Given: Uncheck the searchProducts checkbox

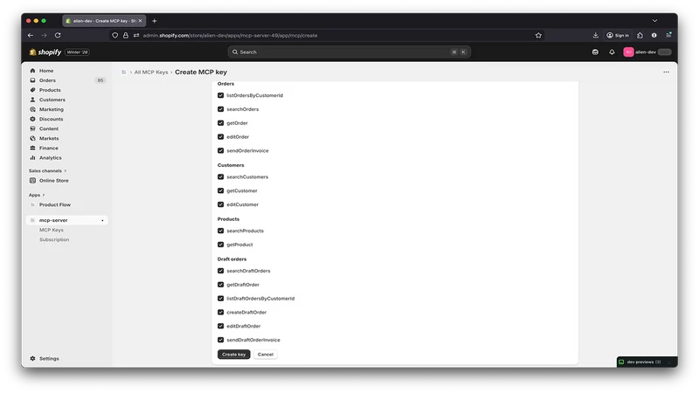Looking at the screenshot, I should pos(221,231).
